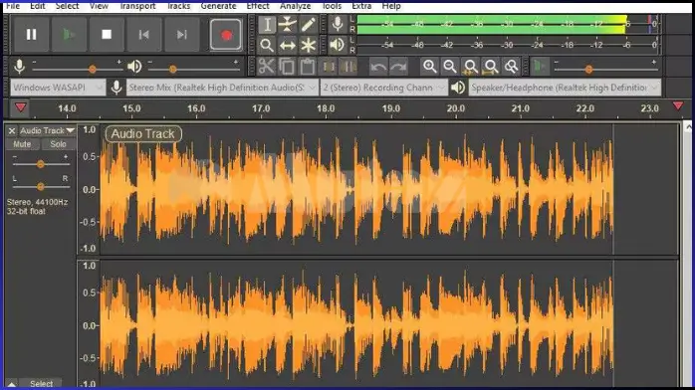Stop the playback
The height and width of the screenshot is (390, 695).
[x=107, y=34]
